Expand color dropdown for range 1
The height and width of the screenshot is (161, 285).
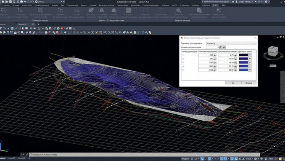pos(250,55)
